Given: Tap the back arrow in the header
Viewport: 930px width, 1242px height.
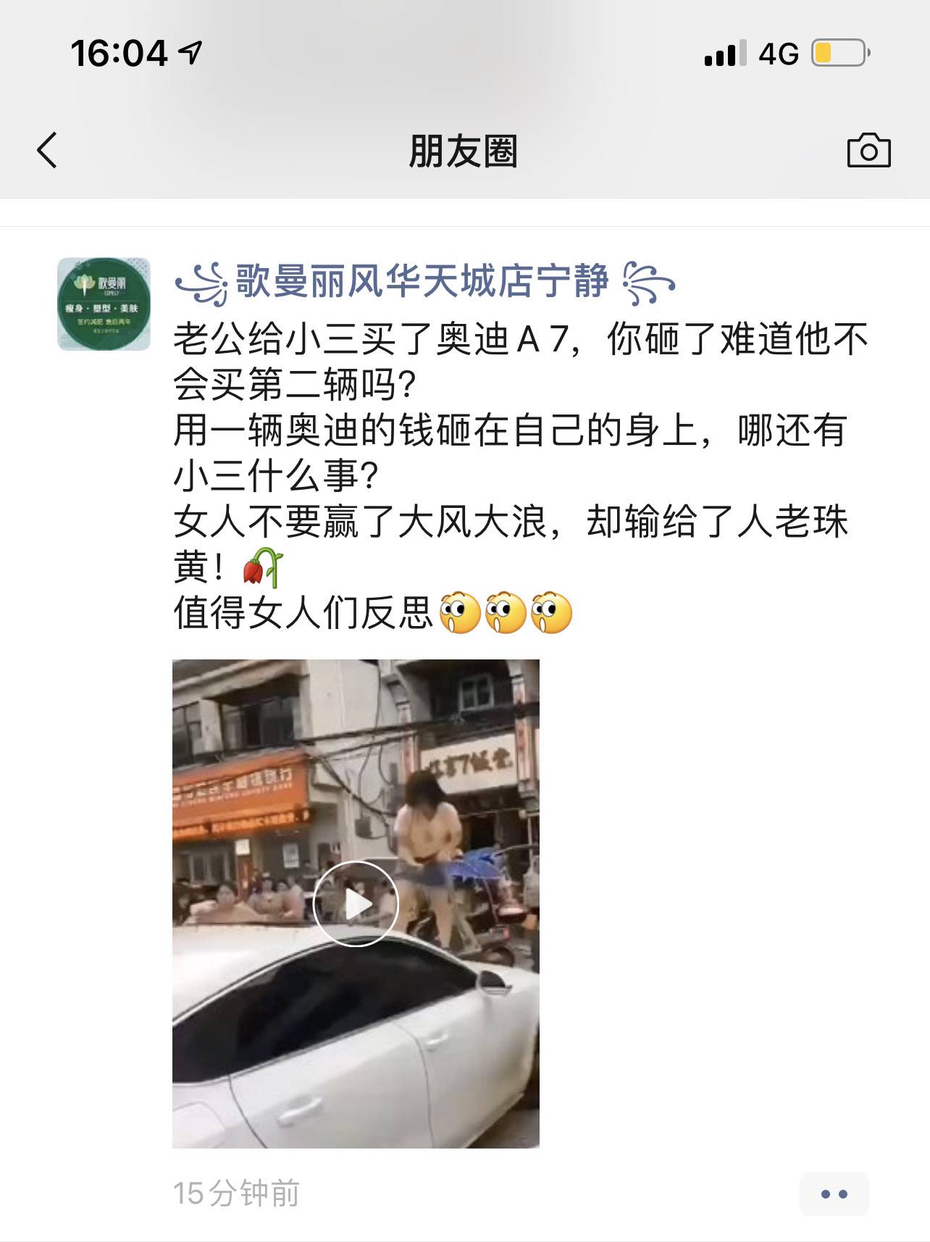Looking at the screenshot, I should point(47,151).
